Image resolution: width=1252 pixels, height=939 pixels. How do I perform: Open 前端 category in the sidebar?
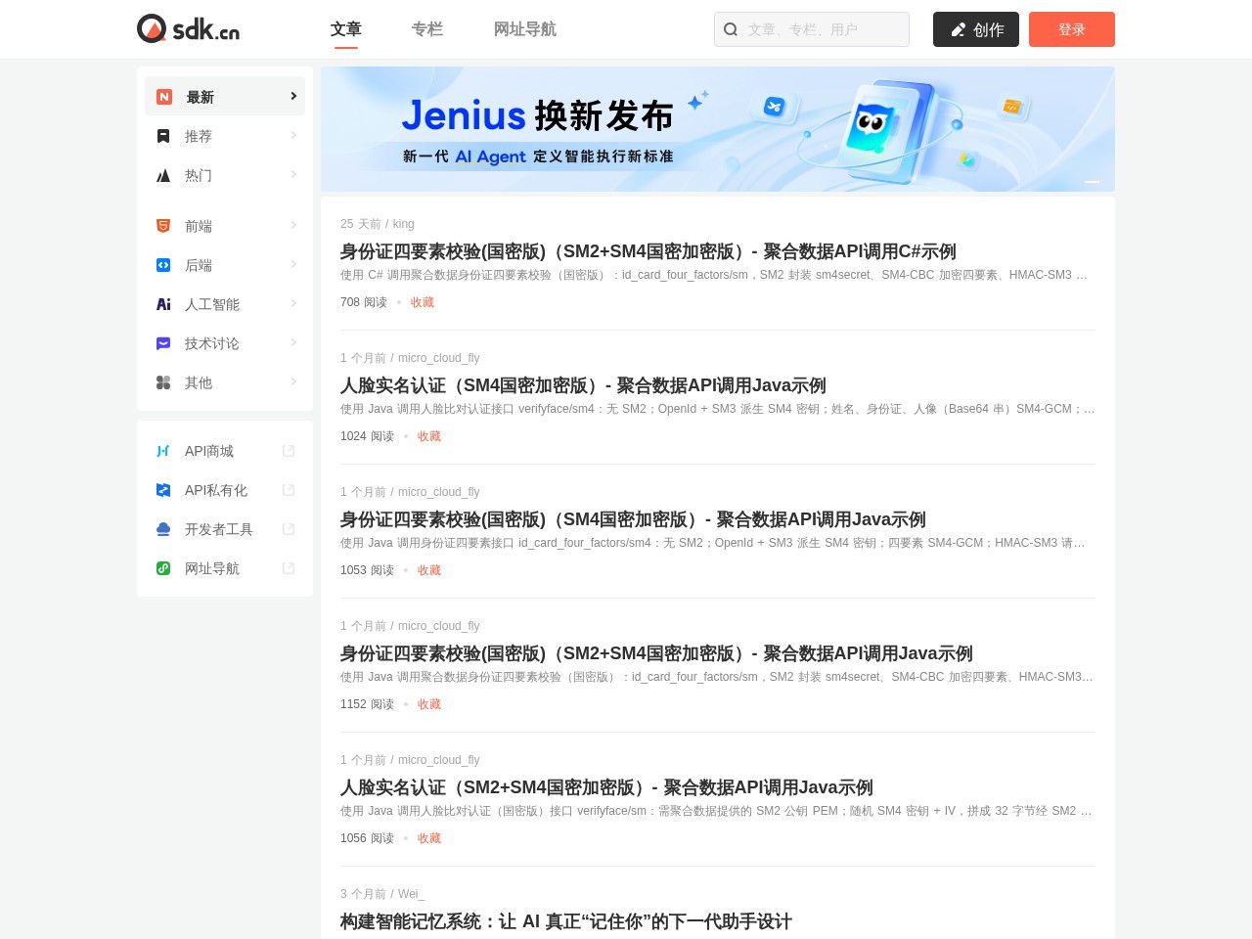(x=225, y=226)
